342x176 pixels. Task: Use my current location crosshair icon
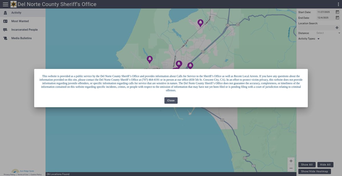[337, 28]
